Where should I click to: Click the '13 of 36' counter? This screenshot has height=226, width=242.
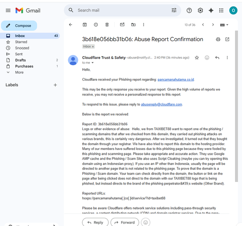coord(190,25)
